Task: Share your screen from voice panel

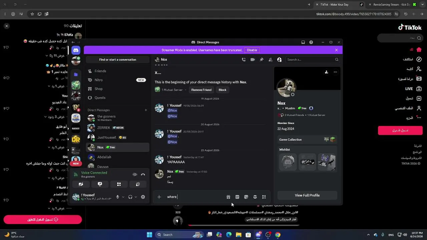Action: (100, 184)
